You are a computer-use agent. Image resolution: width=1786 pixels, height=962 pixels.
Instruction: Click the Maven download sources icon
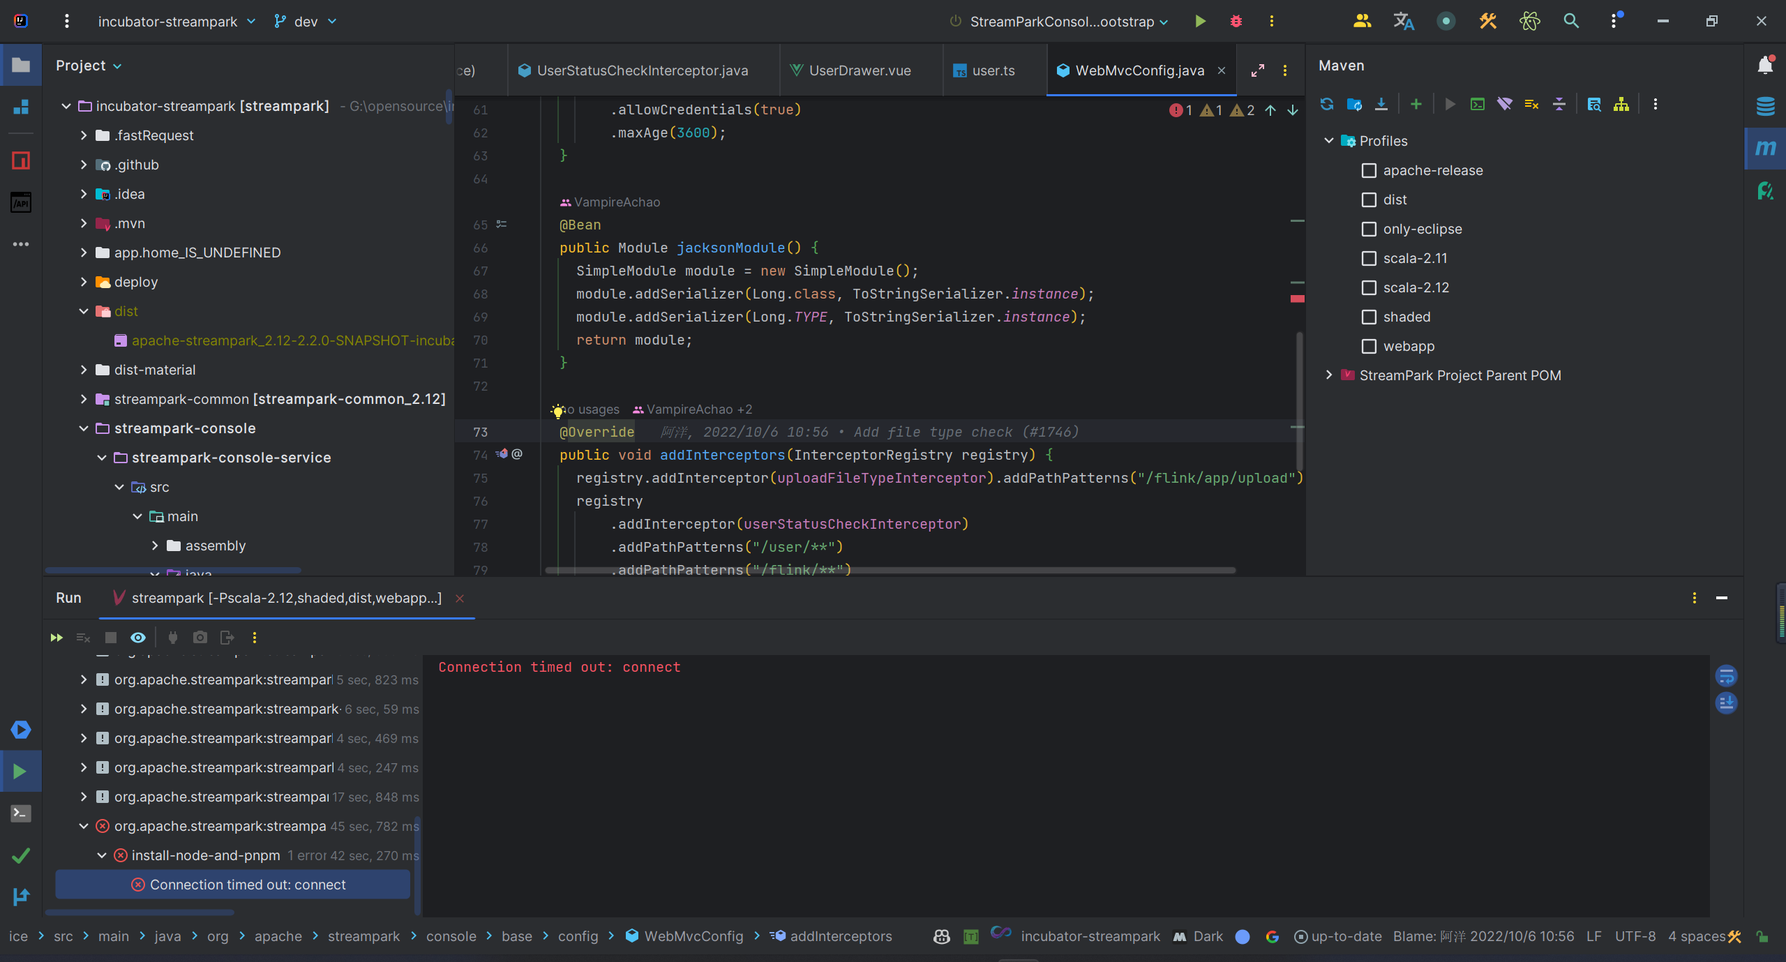(1381, 104)
